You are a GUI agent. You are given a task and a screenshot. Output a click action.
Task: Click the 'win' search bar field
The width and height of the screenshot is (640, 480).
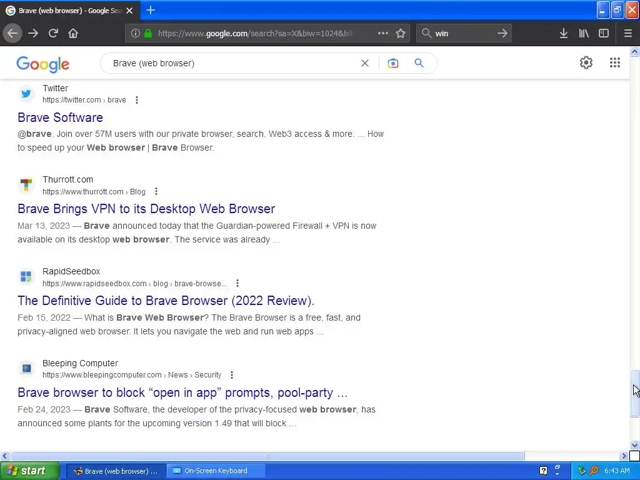pyautogui.click(x=464, y=33)
